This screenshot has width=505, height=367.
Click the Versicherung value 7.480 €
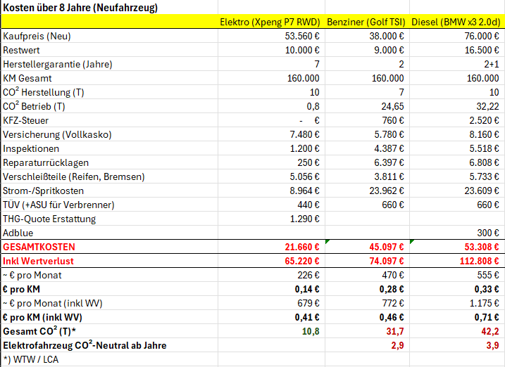point(304,134)
